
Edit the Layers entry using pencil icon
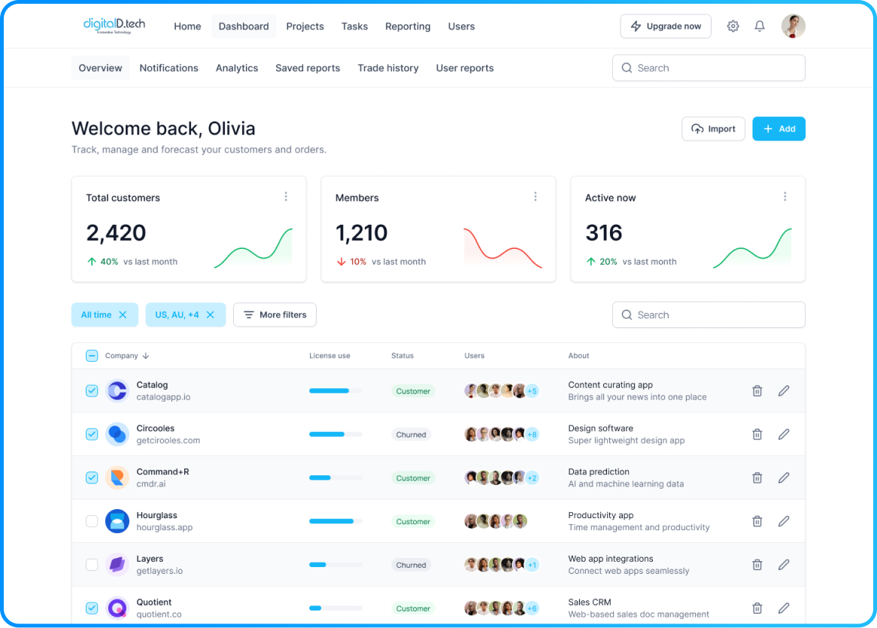[x=784, y=565]
